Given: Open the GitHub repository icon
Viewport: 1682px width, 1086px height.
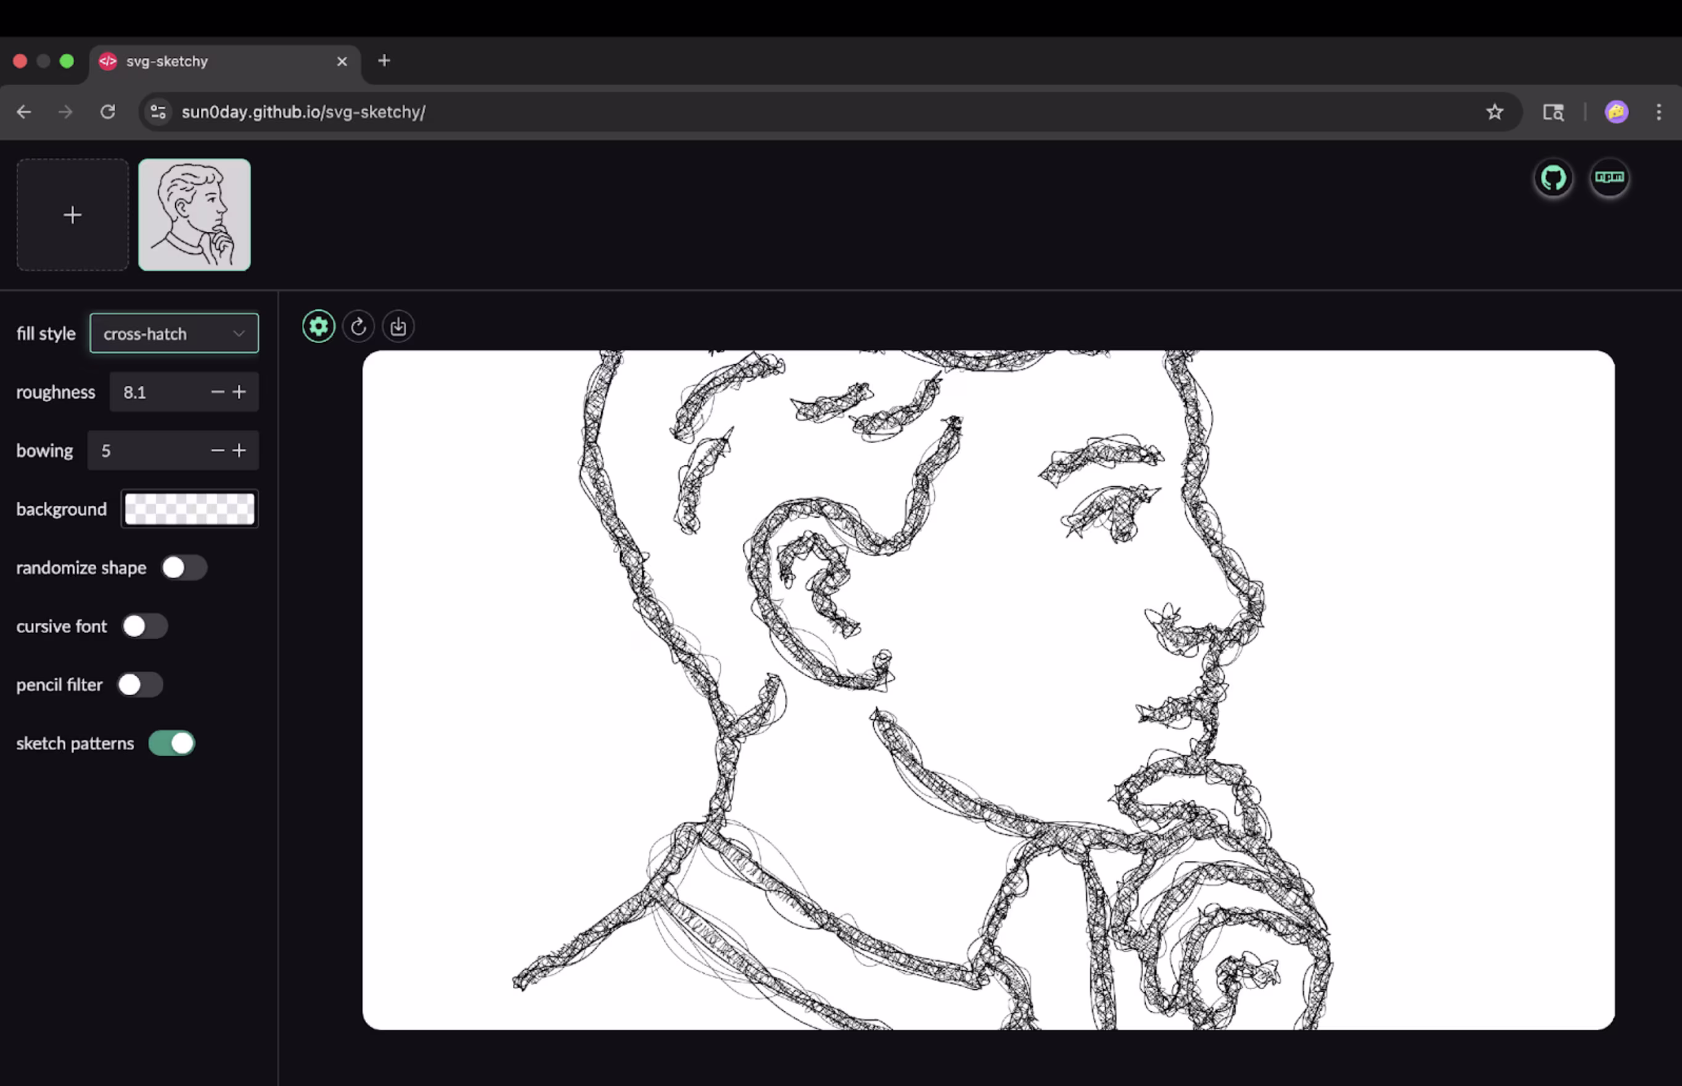Looking at the screenshot, I should point(1553,178).
